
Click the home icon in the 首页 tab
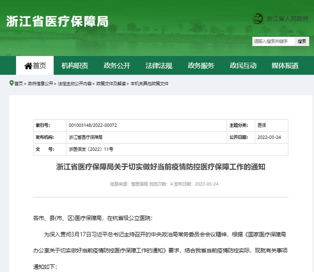28,66
